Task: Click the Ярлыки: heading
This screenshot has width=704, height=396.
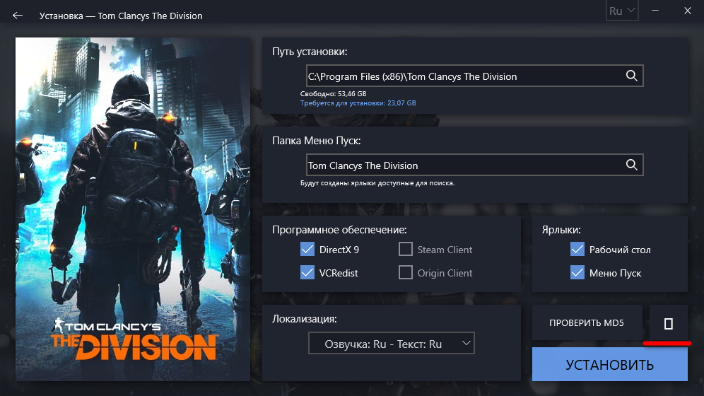Action: coord(561,230)
